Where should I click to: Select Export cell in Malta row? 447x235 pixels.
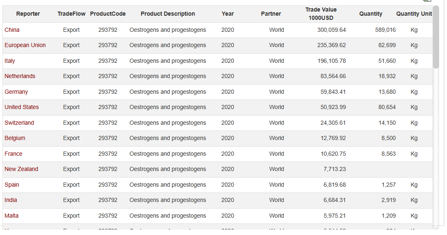point(71,216)
